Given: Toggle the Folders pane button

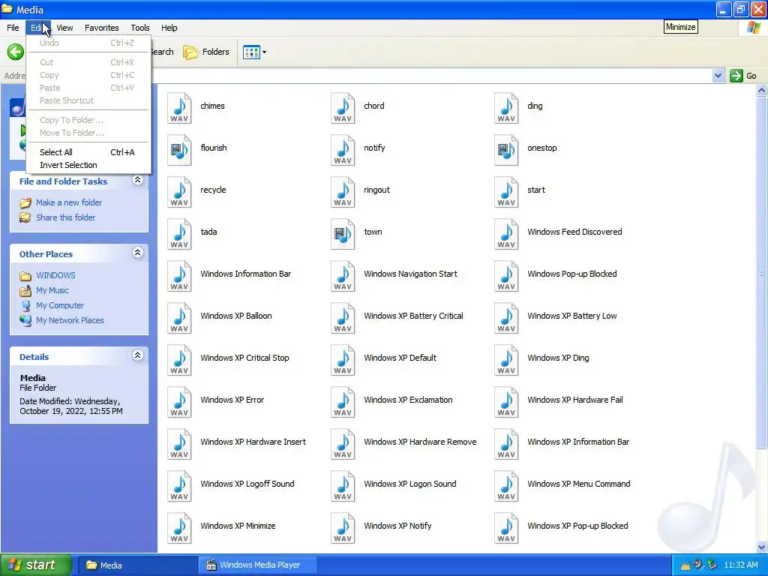Looking at the screenshot, I should 206,52.
